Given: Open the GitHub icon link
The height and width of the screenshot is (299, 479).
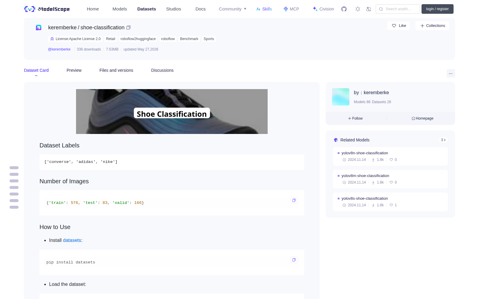Looking at the screenshot, I should [x=344, y=9].
